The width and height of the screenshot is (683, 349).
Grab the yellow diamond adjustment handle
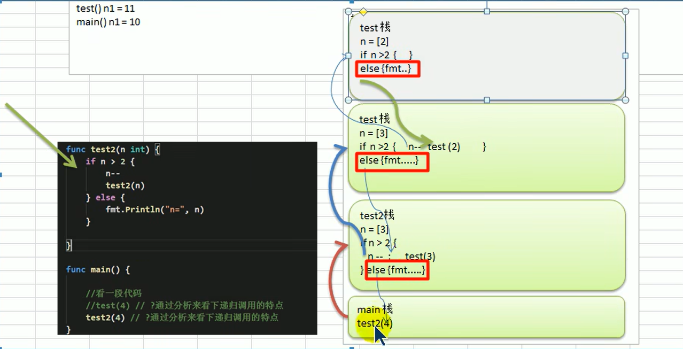point(363,11)
